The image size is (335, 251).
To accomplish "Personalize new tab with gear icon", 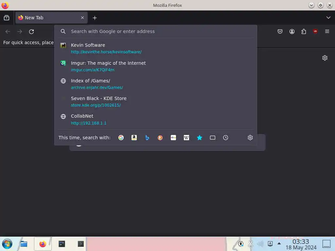I will click(x=325, y=58).
